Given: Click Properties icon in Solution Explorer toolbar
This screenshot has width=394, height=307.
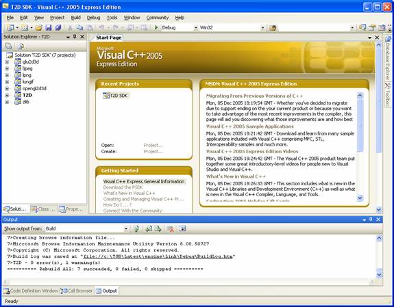Looking at the screenshot, I should (8, 46).
